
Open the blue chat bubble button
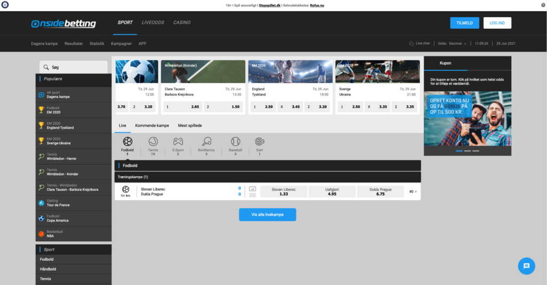coord(526,266)
